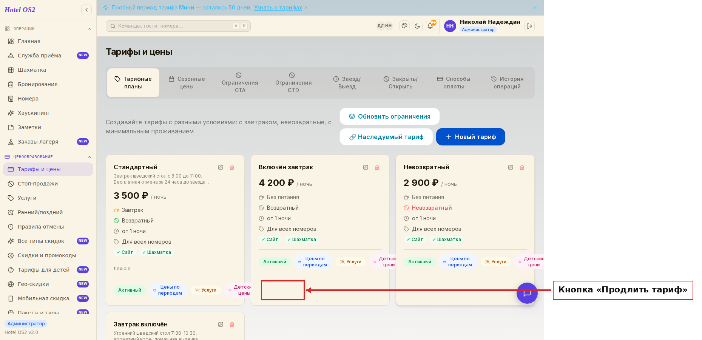
Task: Collapse the ОПЕРАЦИИ sidebar section
Action: coord(89,29)
